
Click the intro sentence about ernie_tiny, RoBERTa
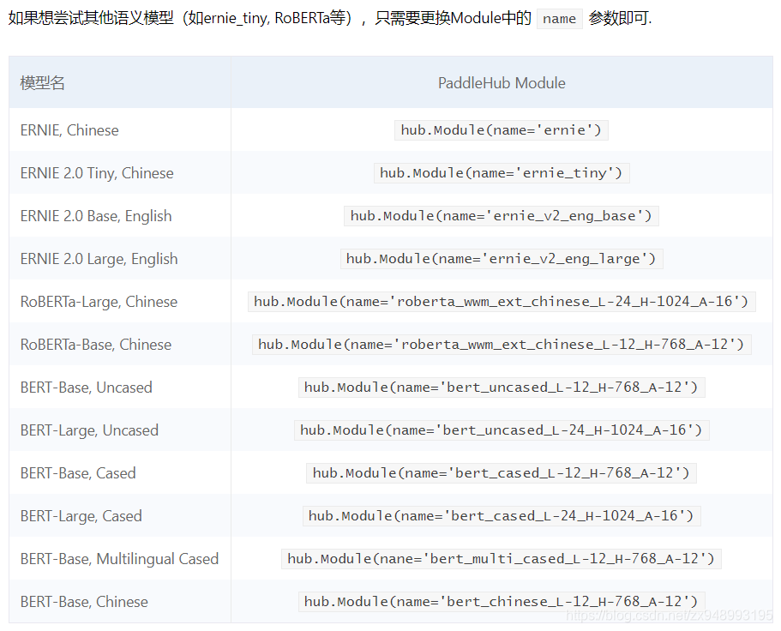tap(330, 18)
